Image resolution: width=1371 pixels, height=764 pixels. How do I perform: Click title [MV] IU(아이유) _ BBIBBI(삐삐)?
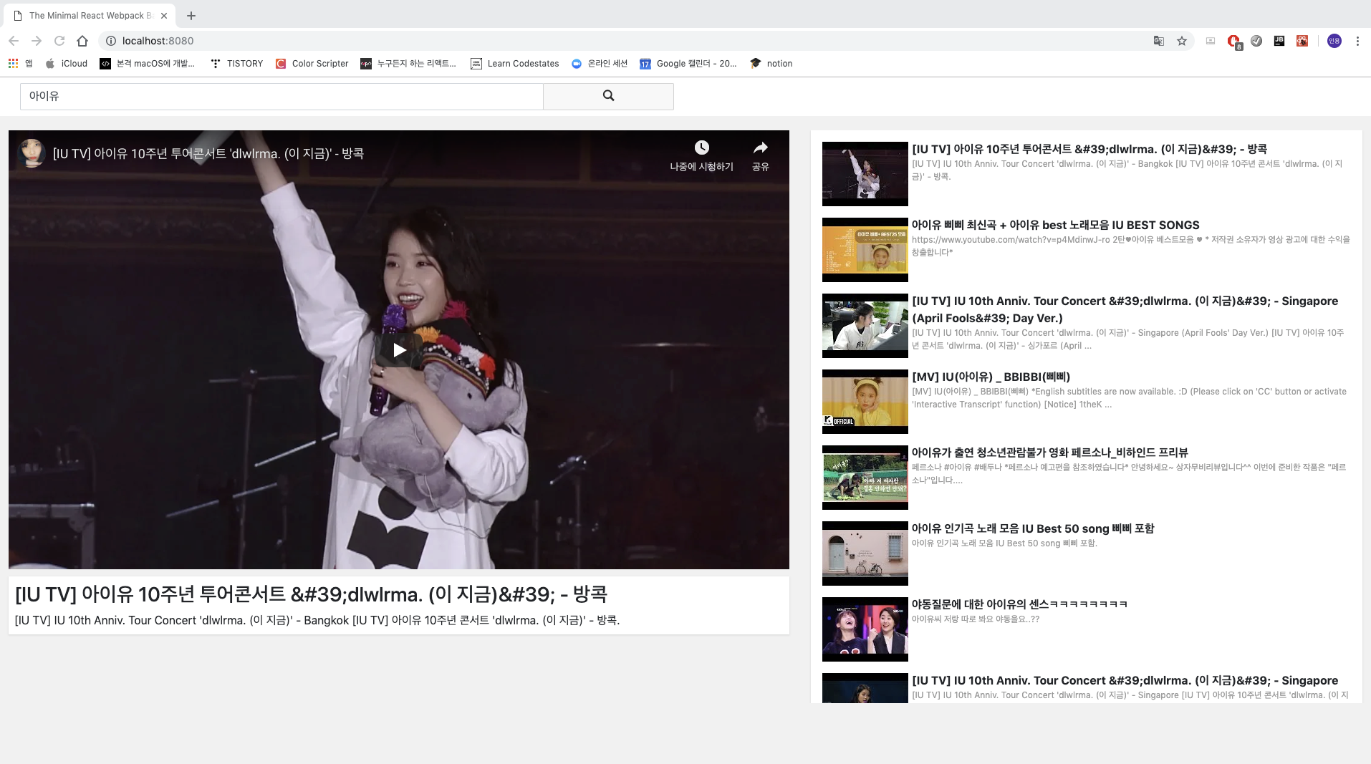pyautogui.click(x=991, y=377)
